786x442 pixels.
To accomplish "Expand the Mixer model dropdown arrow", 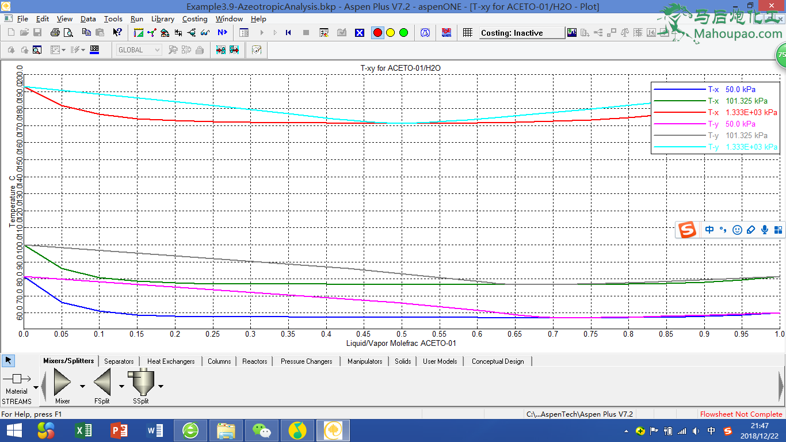I will click(82, 386).
